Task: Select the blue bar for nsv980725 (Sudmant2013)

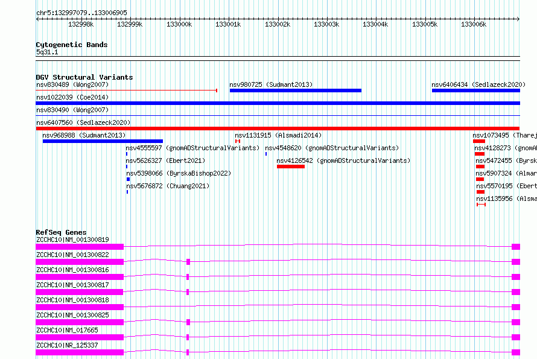Action: click(x=296, y=91)
